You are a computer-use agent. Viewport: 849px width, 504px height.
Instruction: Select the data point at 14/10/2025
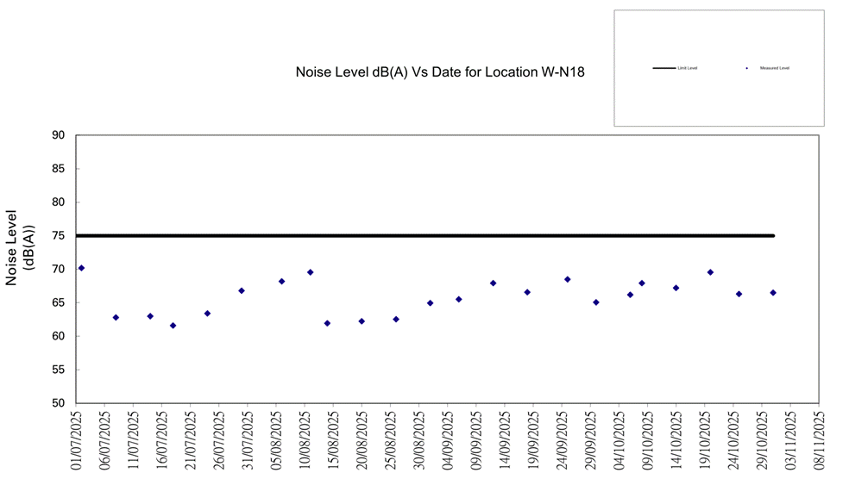[676, 288]
